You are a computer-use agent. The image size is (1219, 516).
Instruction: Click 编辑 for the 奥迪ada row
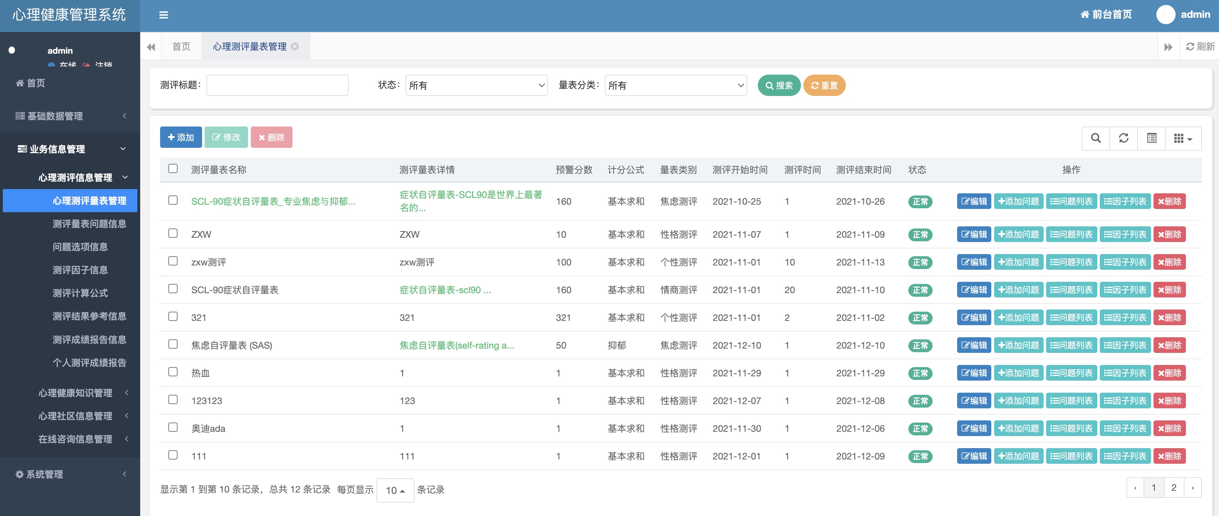974,429
